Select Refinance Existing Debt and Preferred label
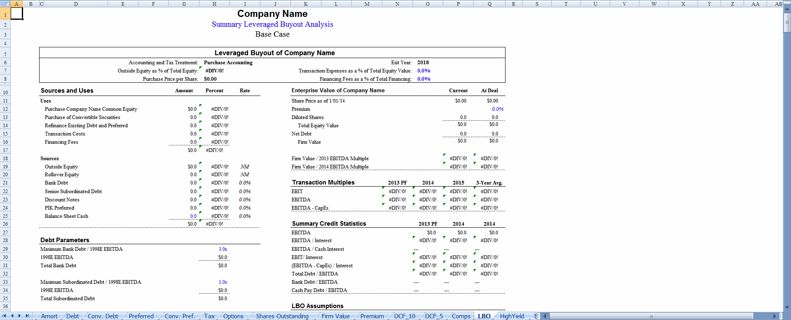 coord(86,126)
